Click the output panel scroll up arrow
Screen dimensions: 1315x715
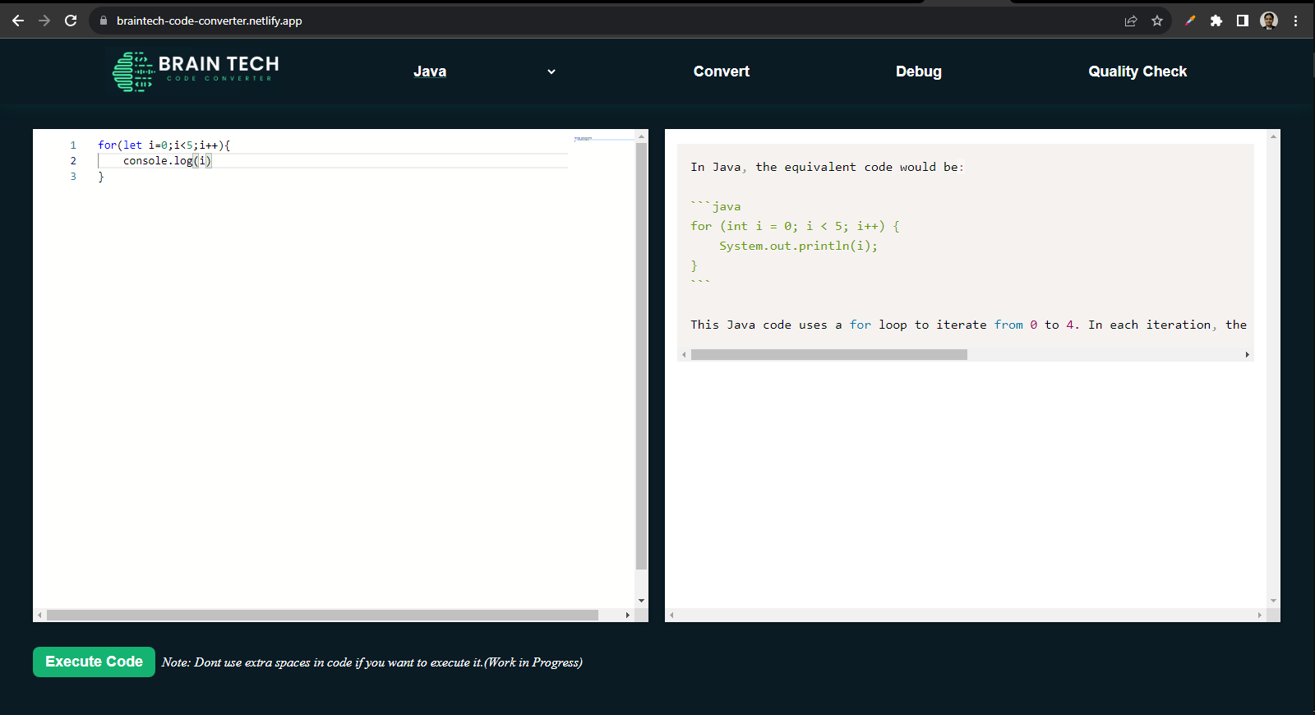click(1274, 136)
